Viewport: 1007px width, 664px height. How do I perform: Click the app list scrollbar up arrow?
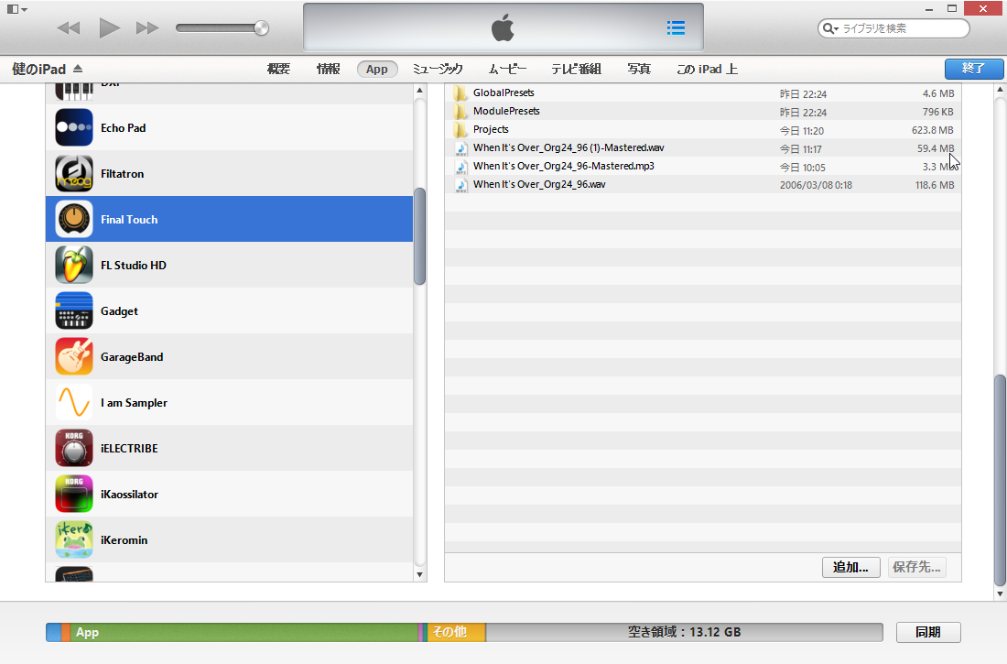[420, 91]
